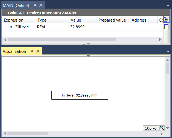Click the Type column header
The width and height of the screenshot is (172, 138).
(53, 20)
